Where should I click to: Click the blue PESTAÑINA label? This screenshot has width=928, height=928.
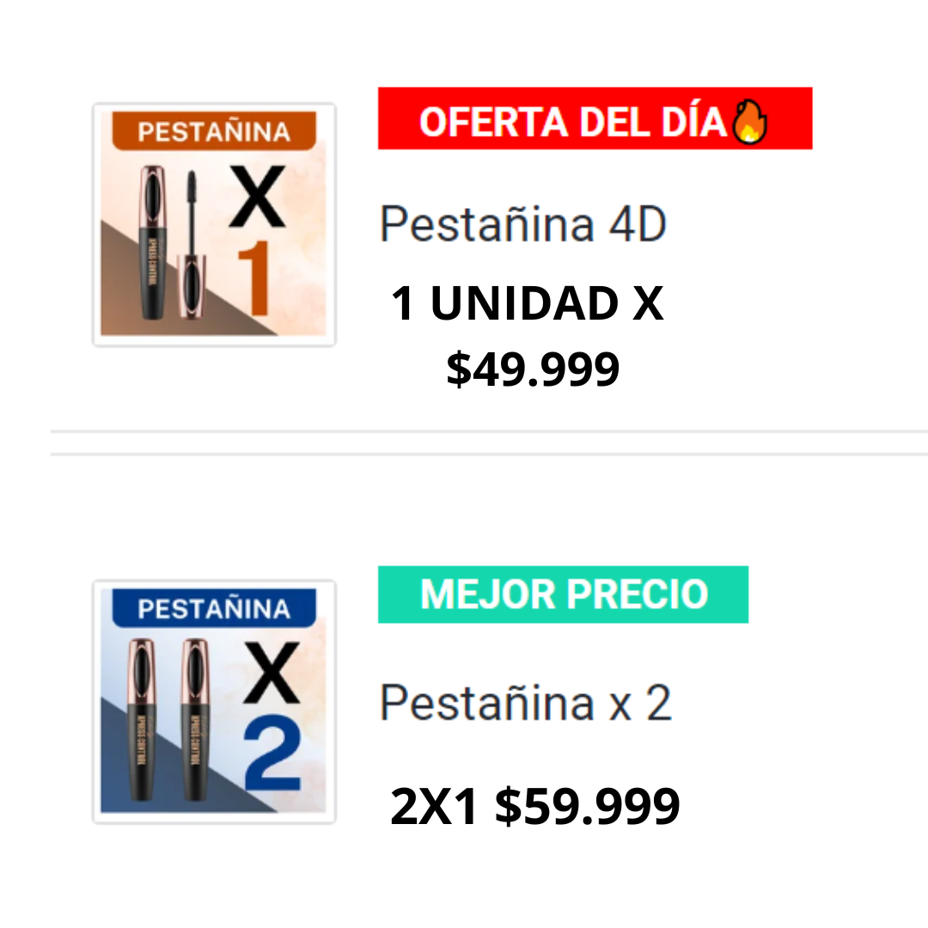click(x=214, y=609)
